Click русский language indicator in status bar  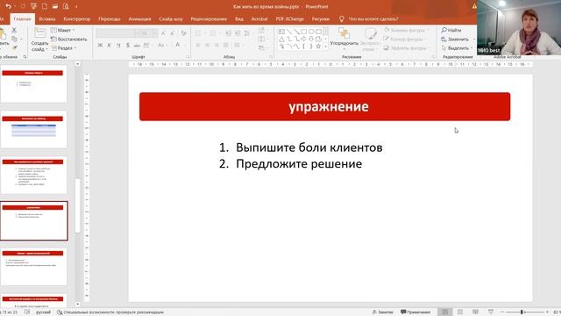[43, 312]
